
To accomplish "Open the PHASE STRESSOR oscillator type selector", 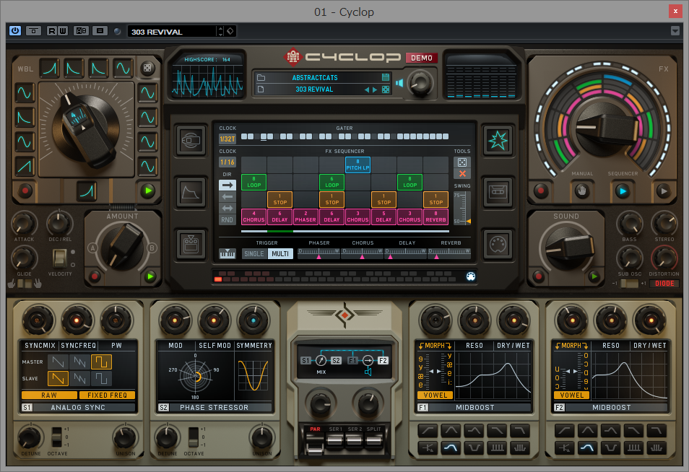I will pos(214,408).
